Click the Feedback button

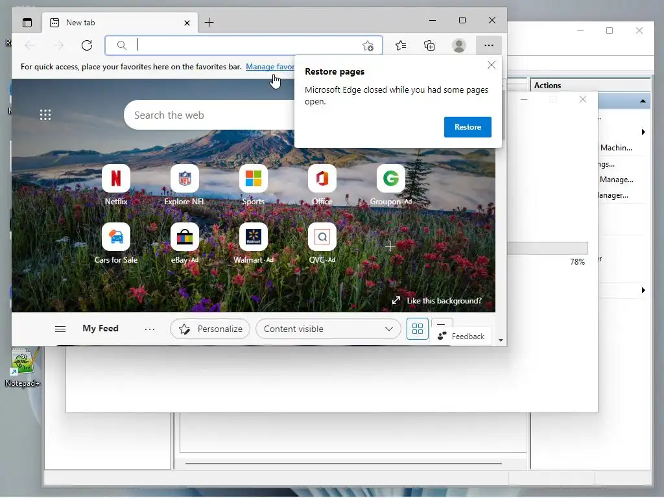(461, 337)
